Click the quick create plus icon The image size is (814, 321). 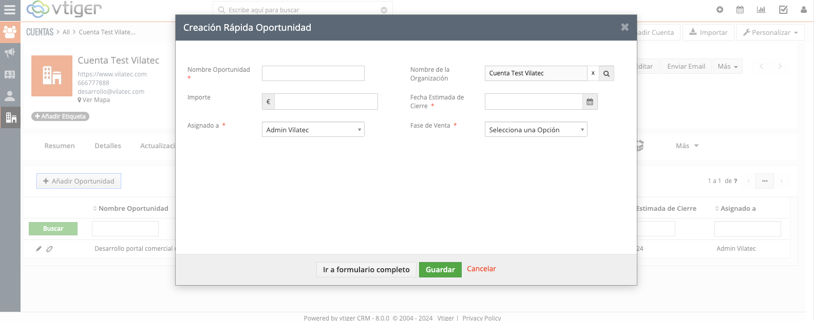(x=720, y=10)
